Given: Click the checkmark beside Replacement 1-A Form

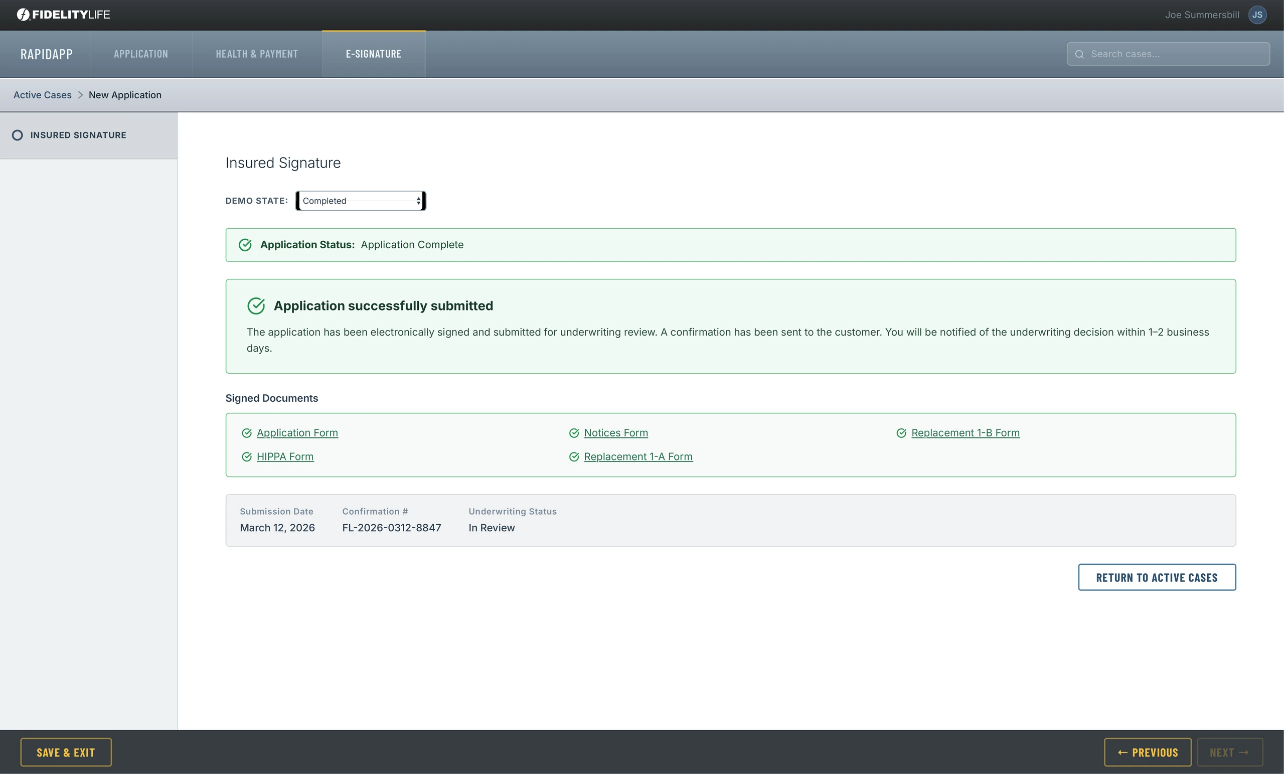Looking at the screenshot, I should click(x=574, y=457).
